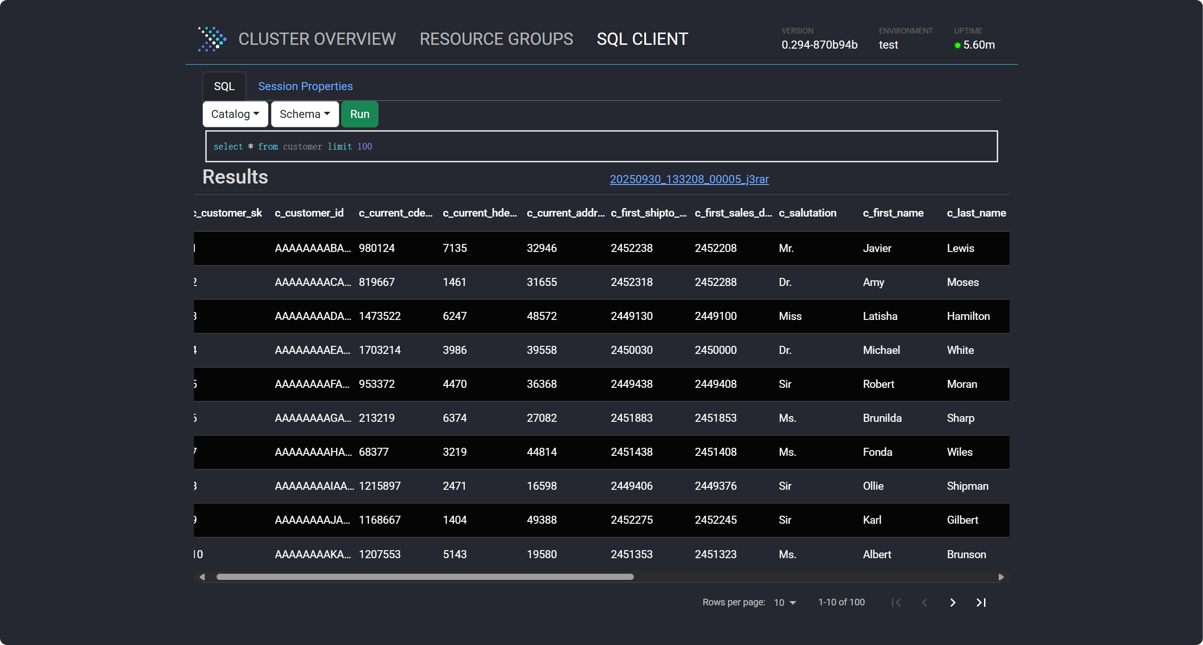
Task: Open the Resource Groups page
Action: tap(496, 39)
